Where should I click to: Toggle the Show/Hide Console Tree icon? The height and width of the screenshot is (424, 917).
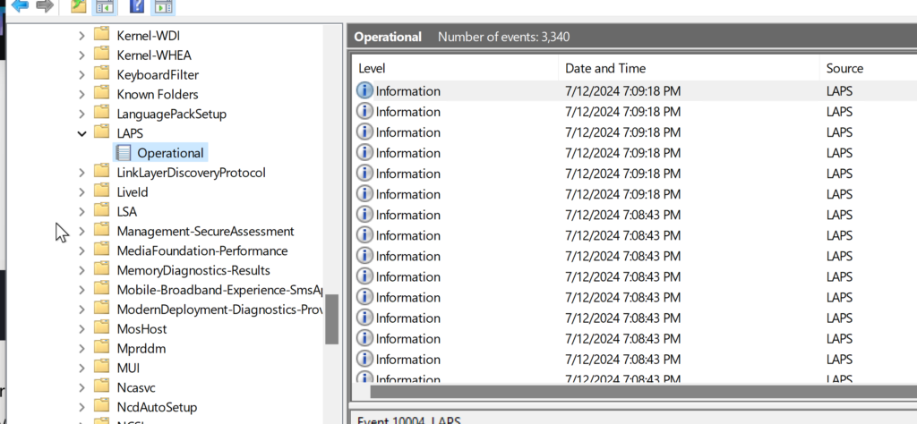pyautogui.click(x=105, y=6)
